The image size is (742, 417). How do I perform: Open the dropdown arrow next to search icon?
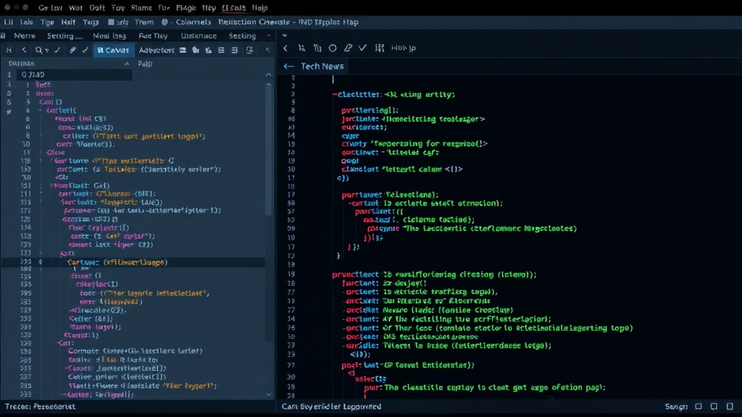tap(47, 50)
